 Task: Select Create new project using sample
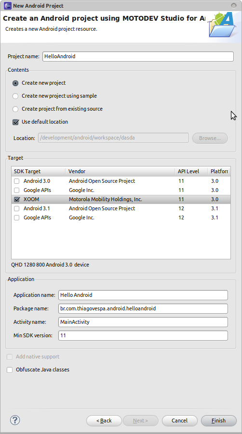point(15,96)
